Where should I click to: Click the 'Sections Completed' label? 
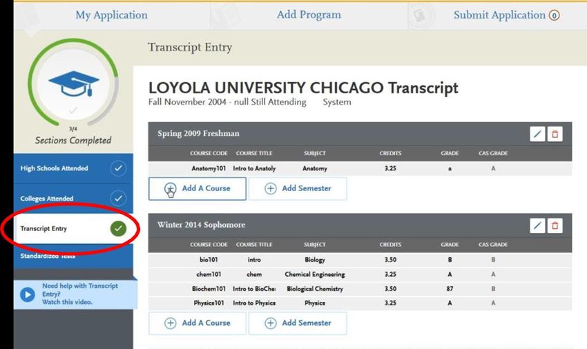point(73,140)
